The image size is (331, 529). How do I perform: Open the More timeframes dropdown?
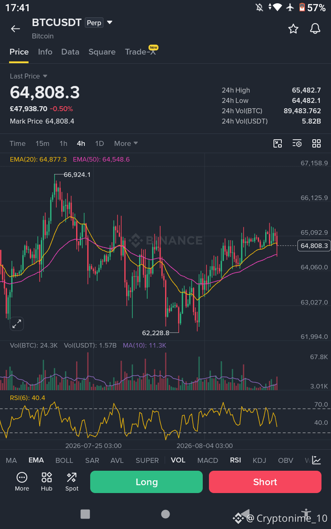(126, 143)
